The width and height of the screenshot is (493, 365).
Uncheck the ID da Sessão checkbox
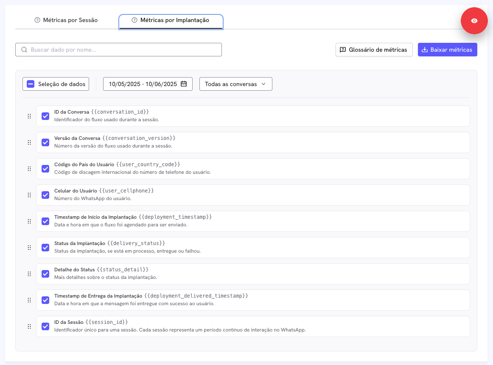45,326
